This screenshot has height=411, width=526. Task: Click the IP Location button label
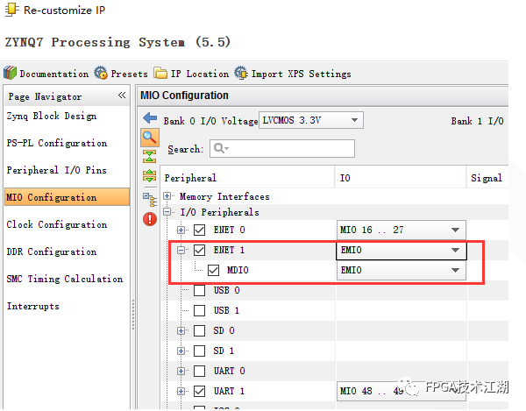(200, 74)
